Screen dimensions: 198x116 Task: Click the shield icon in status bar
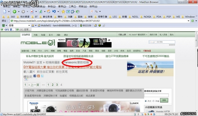[135, 114]
